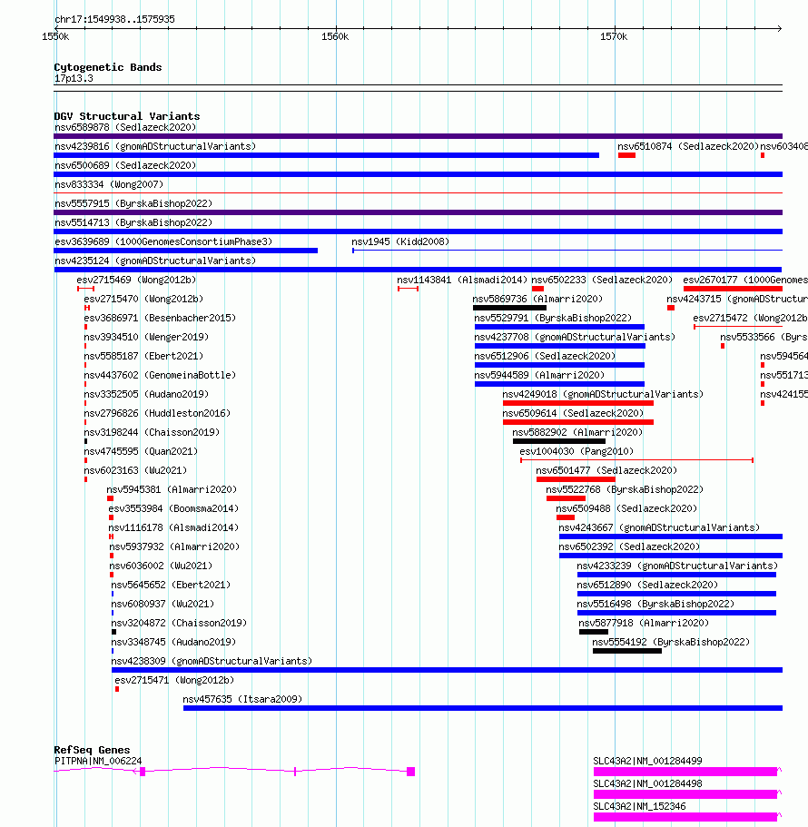
Task: Select nsv2796826 (Huddleston2016) variant
Action: click(157, 412)
